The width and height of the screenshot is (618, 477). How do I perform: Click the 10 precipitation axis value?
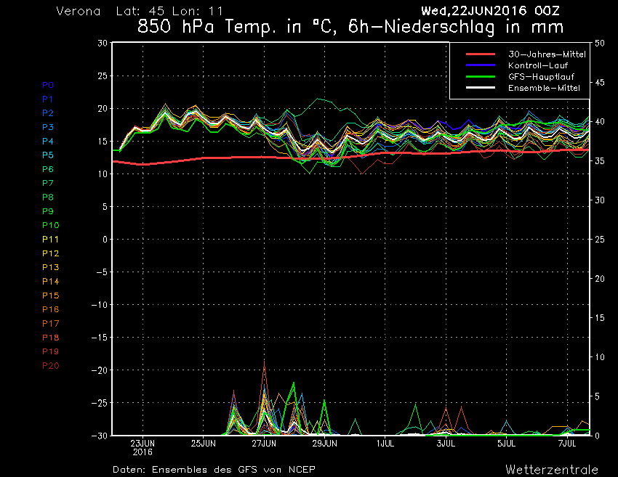(600, 357)
